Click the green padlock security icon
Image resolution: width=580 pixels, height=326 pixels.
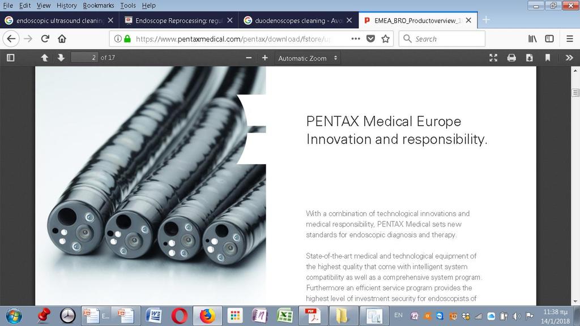click(127, 38)
